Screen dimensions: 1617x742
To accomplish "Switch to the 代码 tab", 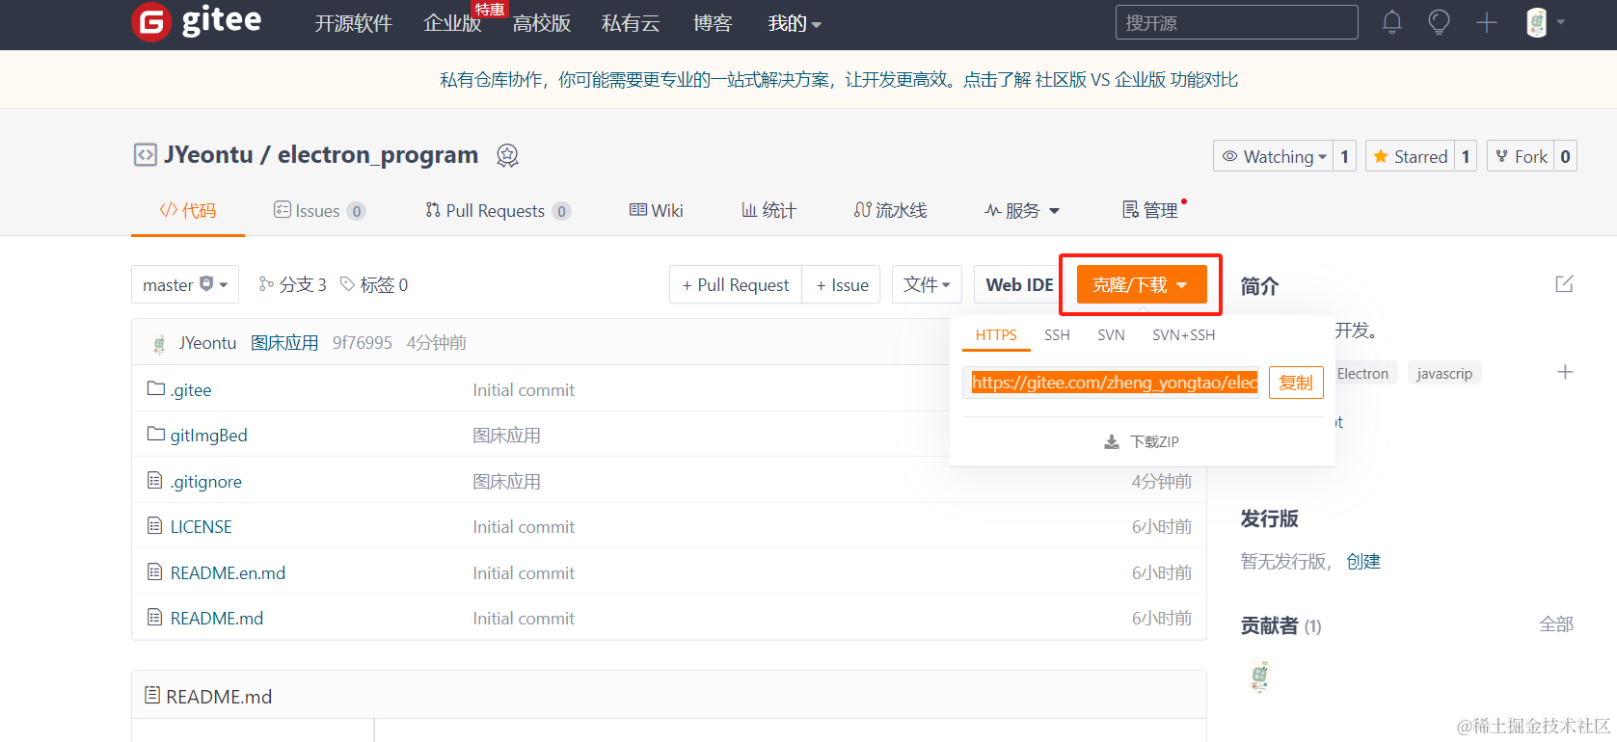I will click(188, 210).
